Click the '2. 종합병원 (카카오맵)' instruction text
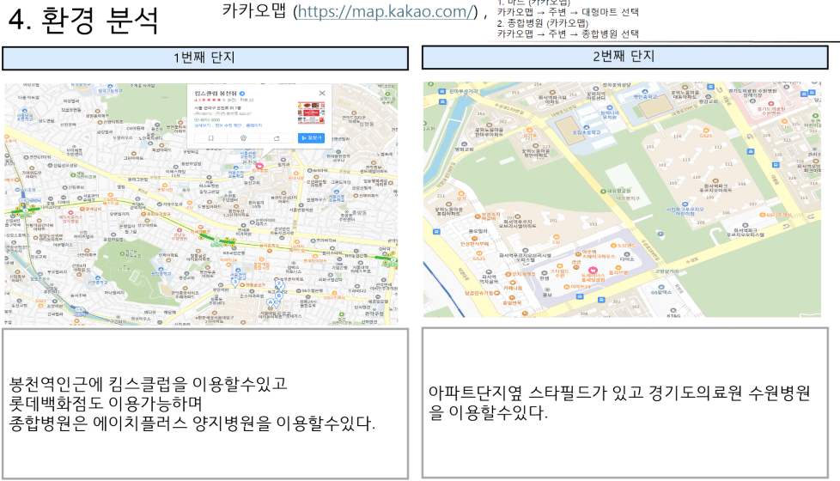 click(x=542, y=23)
